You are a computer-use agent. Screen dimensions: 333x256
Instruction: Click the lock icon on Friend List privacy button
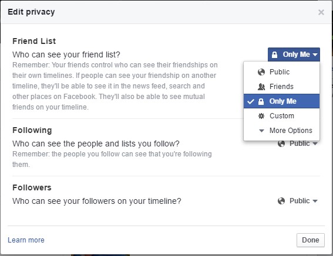(x=274, y=54)
